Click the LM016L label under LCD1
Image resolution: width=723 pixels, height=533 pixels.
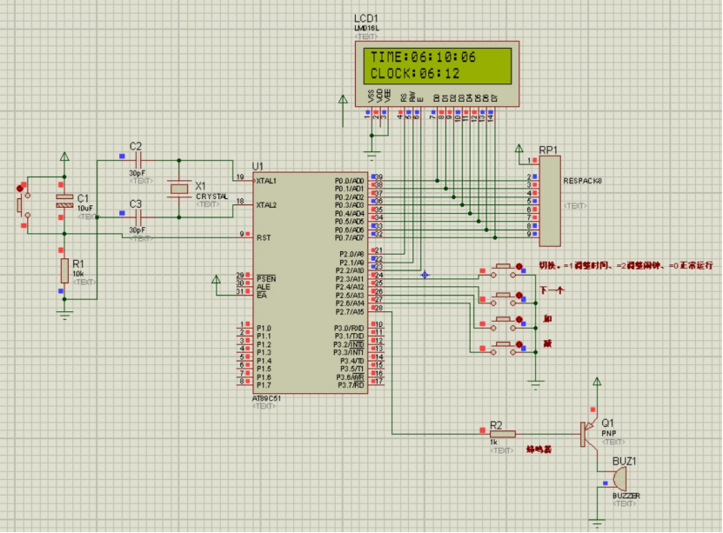pyautogui.click(x=366, y=29)
